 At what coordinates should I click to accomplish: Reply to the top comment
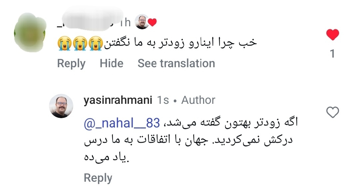pos(71,63)
